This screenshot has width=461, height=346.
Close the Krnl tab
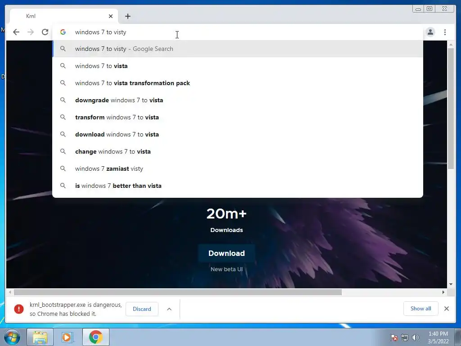pos(111,16)
